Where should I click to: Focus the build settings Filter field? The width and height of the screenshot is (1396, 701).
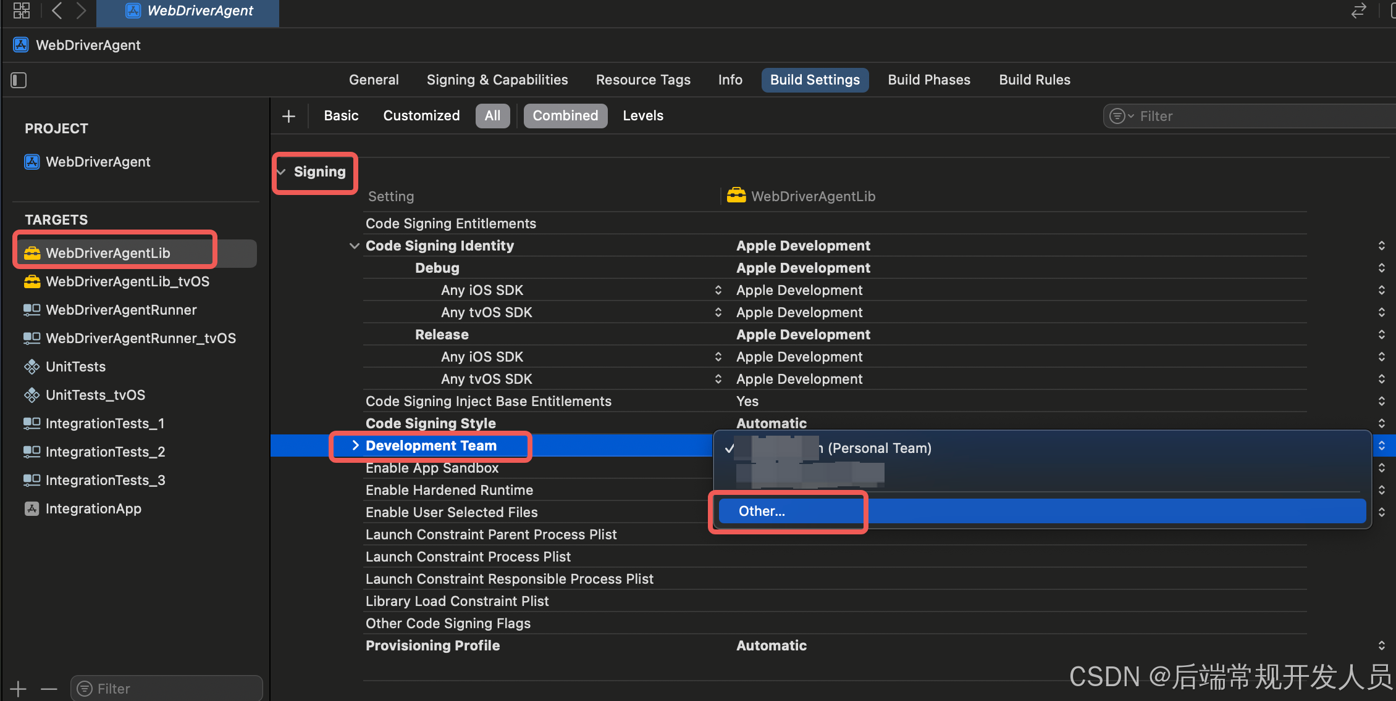(x=1249, y=116)
